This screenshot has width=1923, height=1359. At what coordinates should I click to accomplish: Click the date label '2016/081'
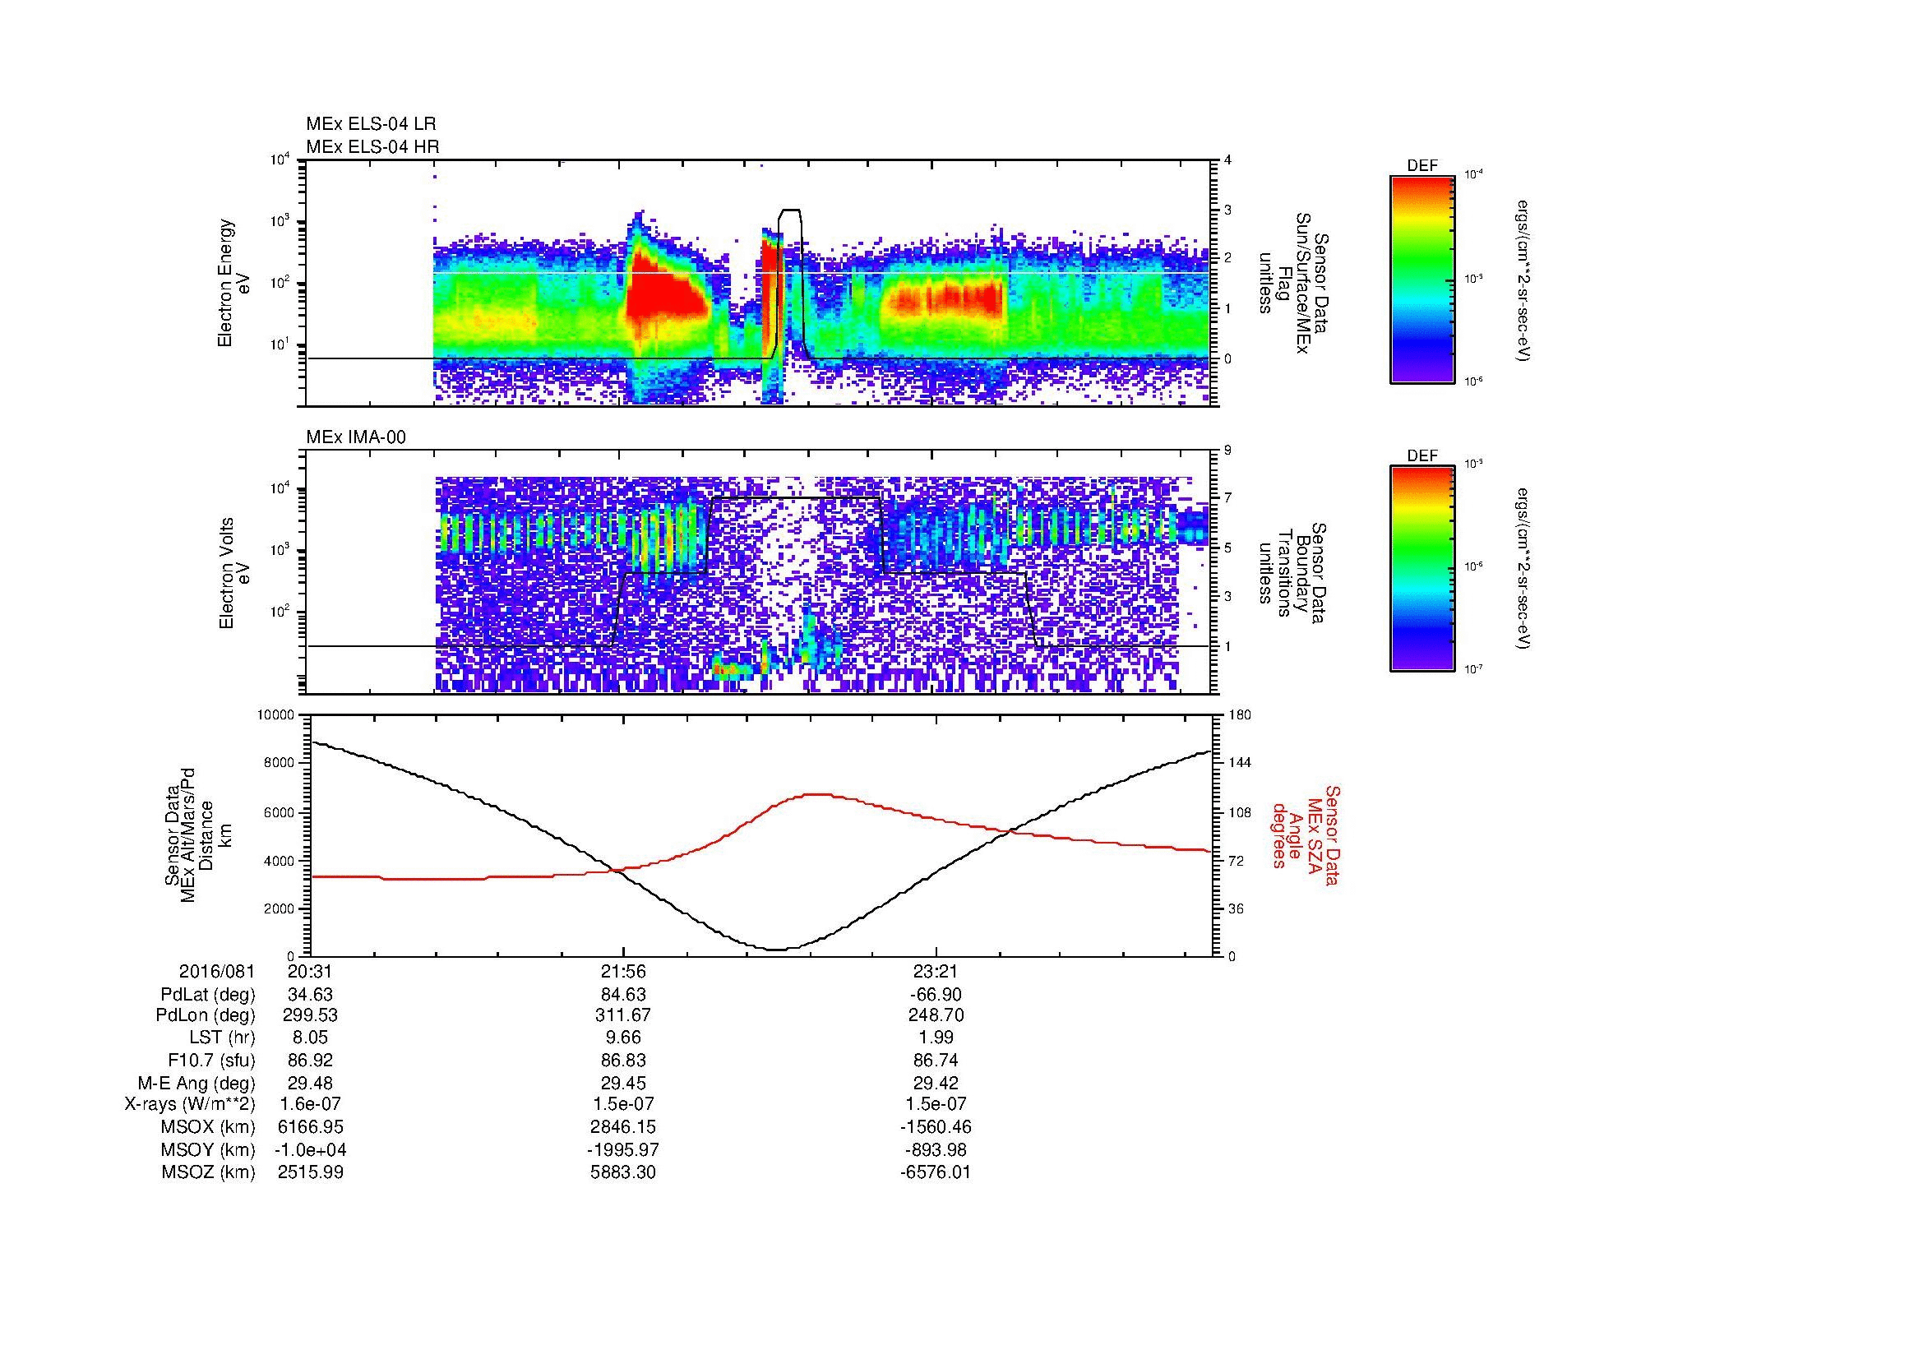coord(217,971)
